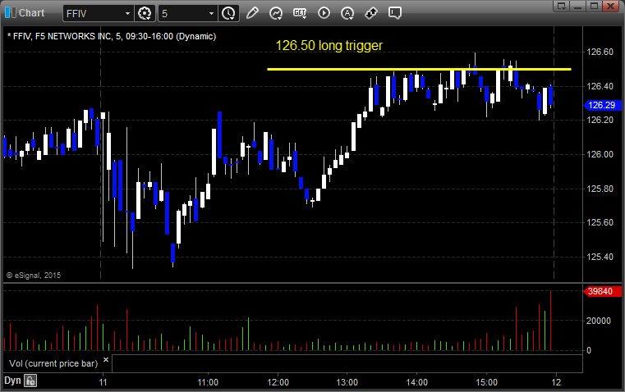Click the 126.40 price axis label
The image size is (625, 392).
click(x=600, y=86)
